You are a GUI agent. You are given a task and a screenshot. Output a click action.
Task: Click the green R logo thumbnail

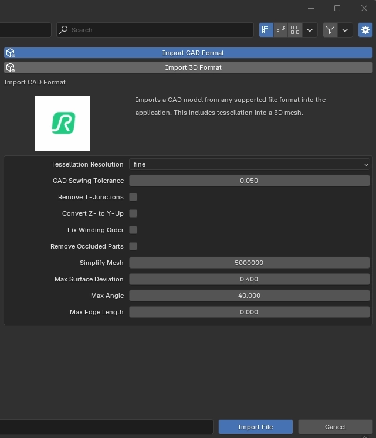click(63, 123)
